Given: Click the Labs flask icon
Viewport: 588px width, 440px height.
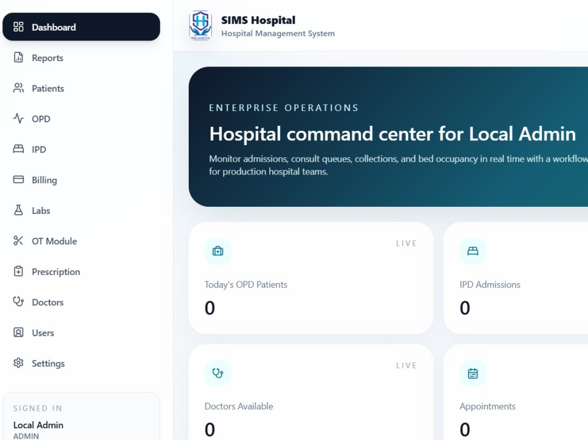Looking at the screenshot, I should tap(18, 210).
